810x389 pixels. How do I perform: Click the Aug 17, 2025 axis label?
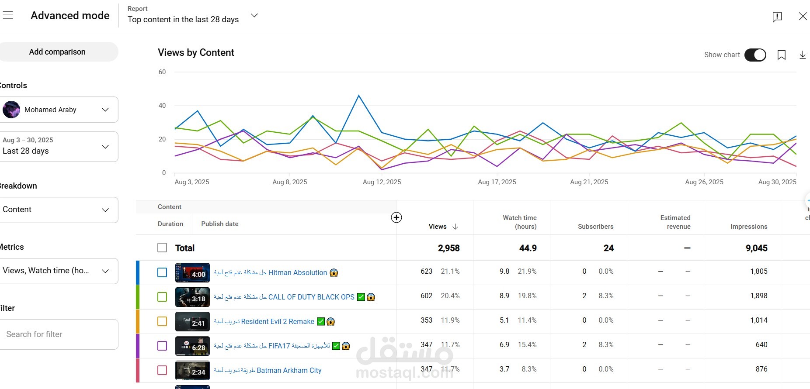click(497, 182)
